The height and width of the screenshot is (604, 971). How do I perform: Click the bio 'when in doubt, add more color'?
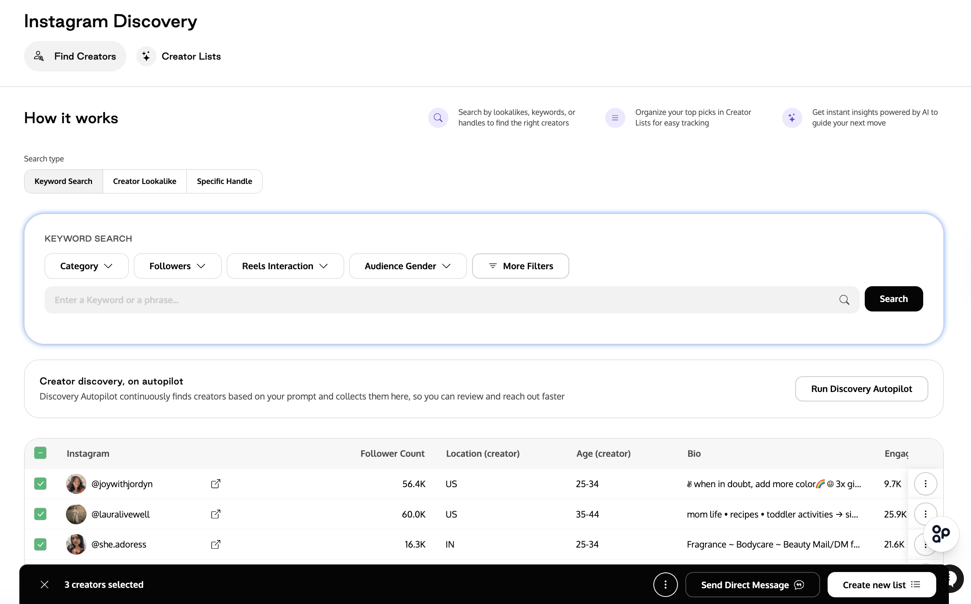point(774,484)
